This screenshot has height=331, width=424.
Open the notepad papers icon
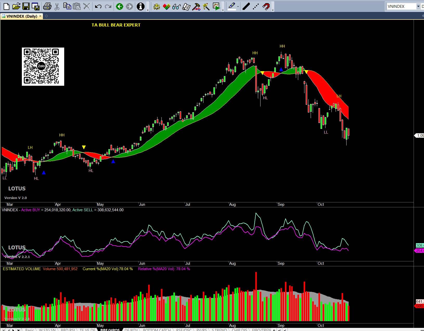pos(186,6)
